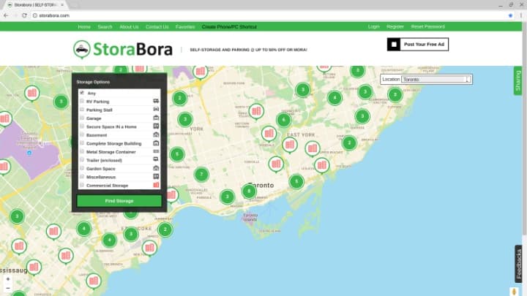Open Favorites in the top navigation

tap(185, 27)
